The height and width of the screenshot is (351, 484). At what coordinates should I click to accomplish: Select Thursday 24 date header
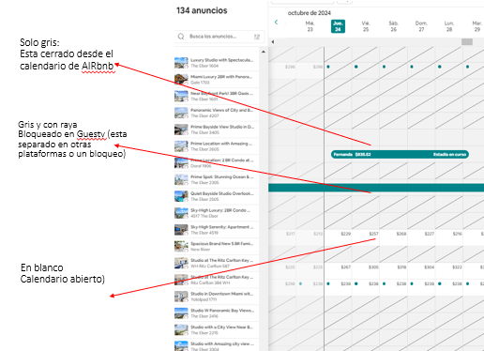click(x=338, y=26)
